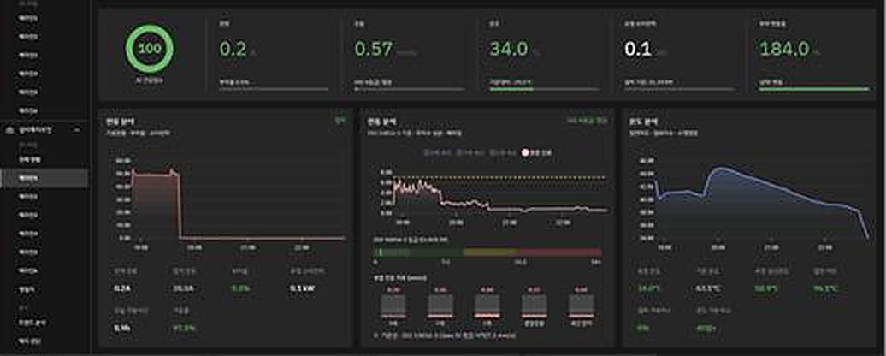Click the yellow segment of the vibration severity bar
Viewport: 886px width, 356px height.
coord(491,252)
